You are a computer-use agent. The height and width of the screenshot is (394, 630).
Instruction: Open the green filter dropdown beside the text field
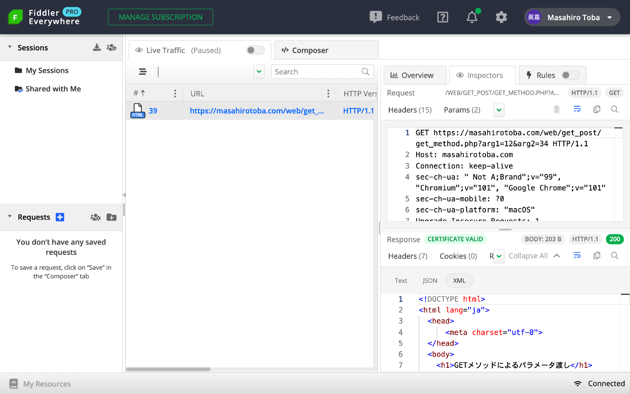(x=259, y=72)
